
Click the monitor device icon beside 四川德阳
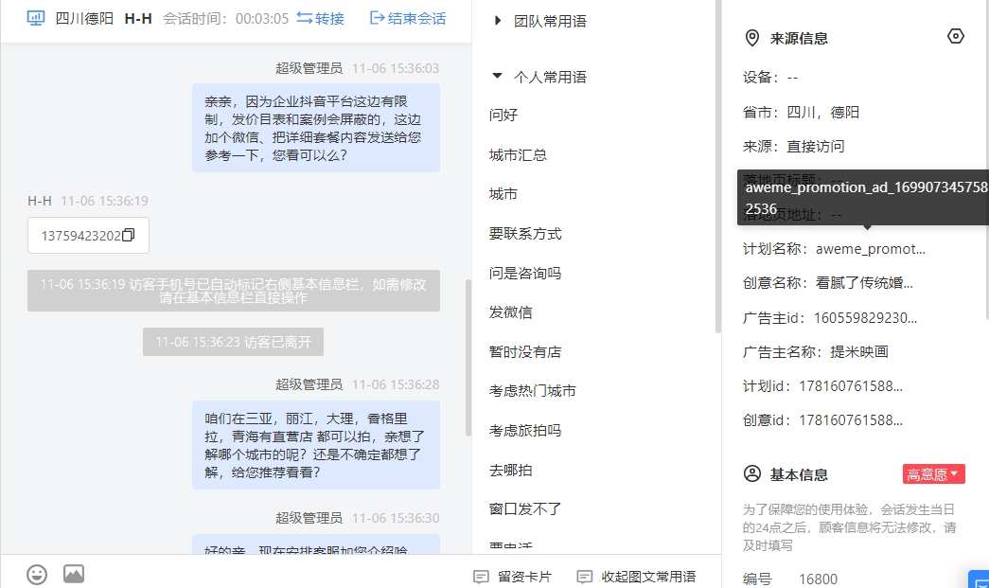click(x=36, y=18)
